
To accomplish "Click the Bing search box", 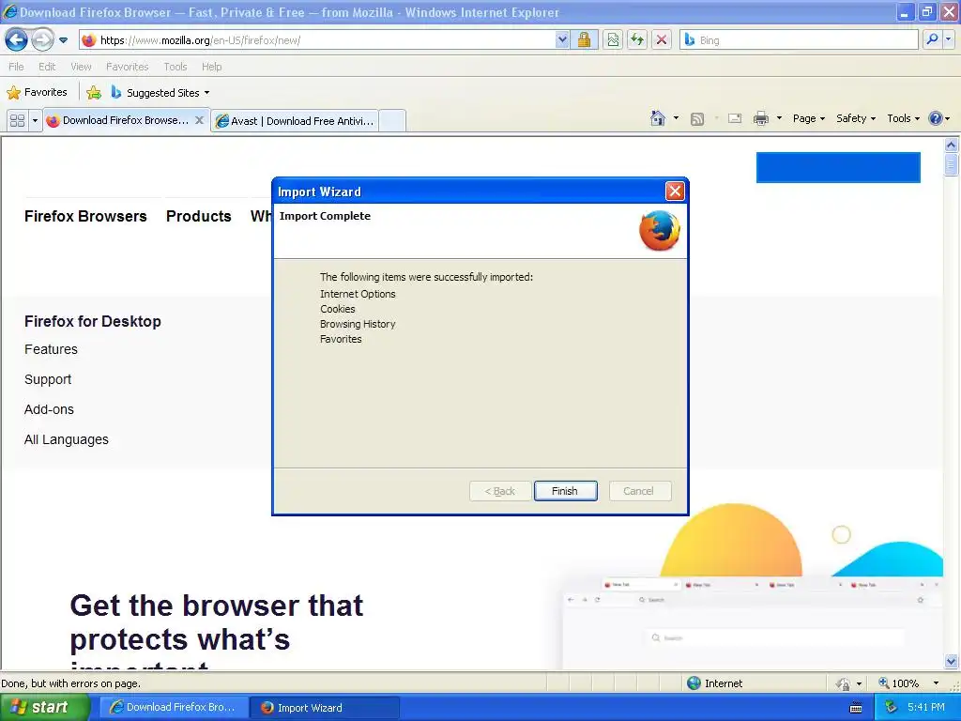I will point(799,39).
